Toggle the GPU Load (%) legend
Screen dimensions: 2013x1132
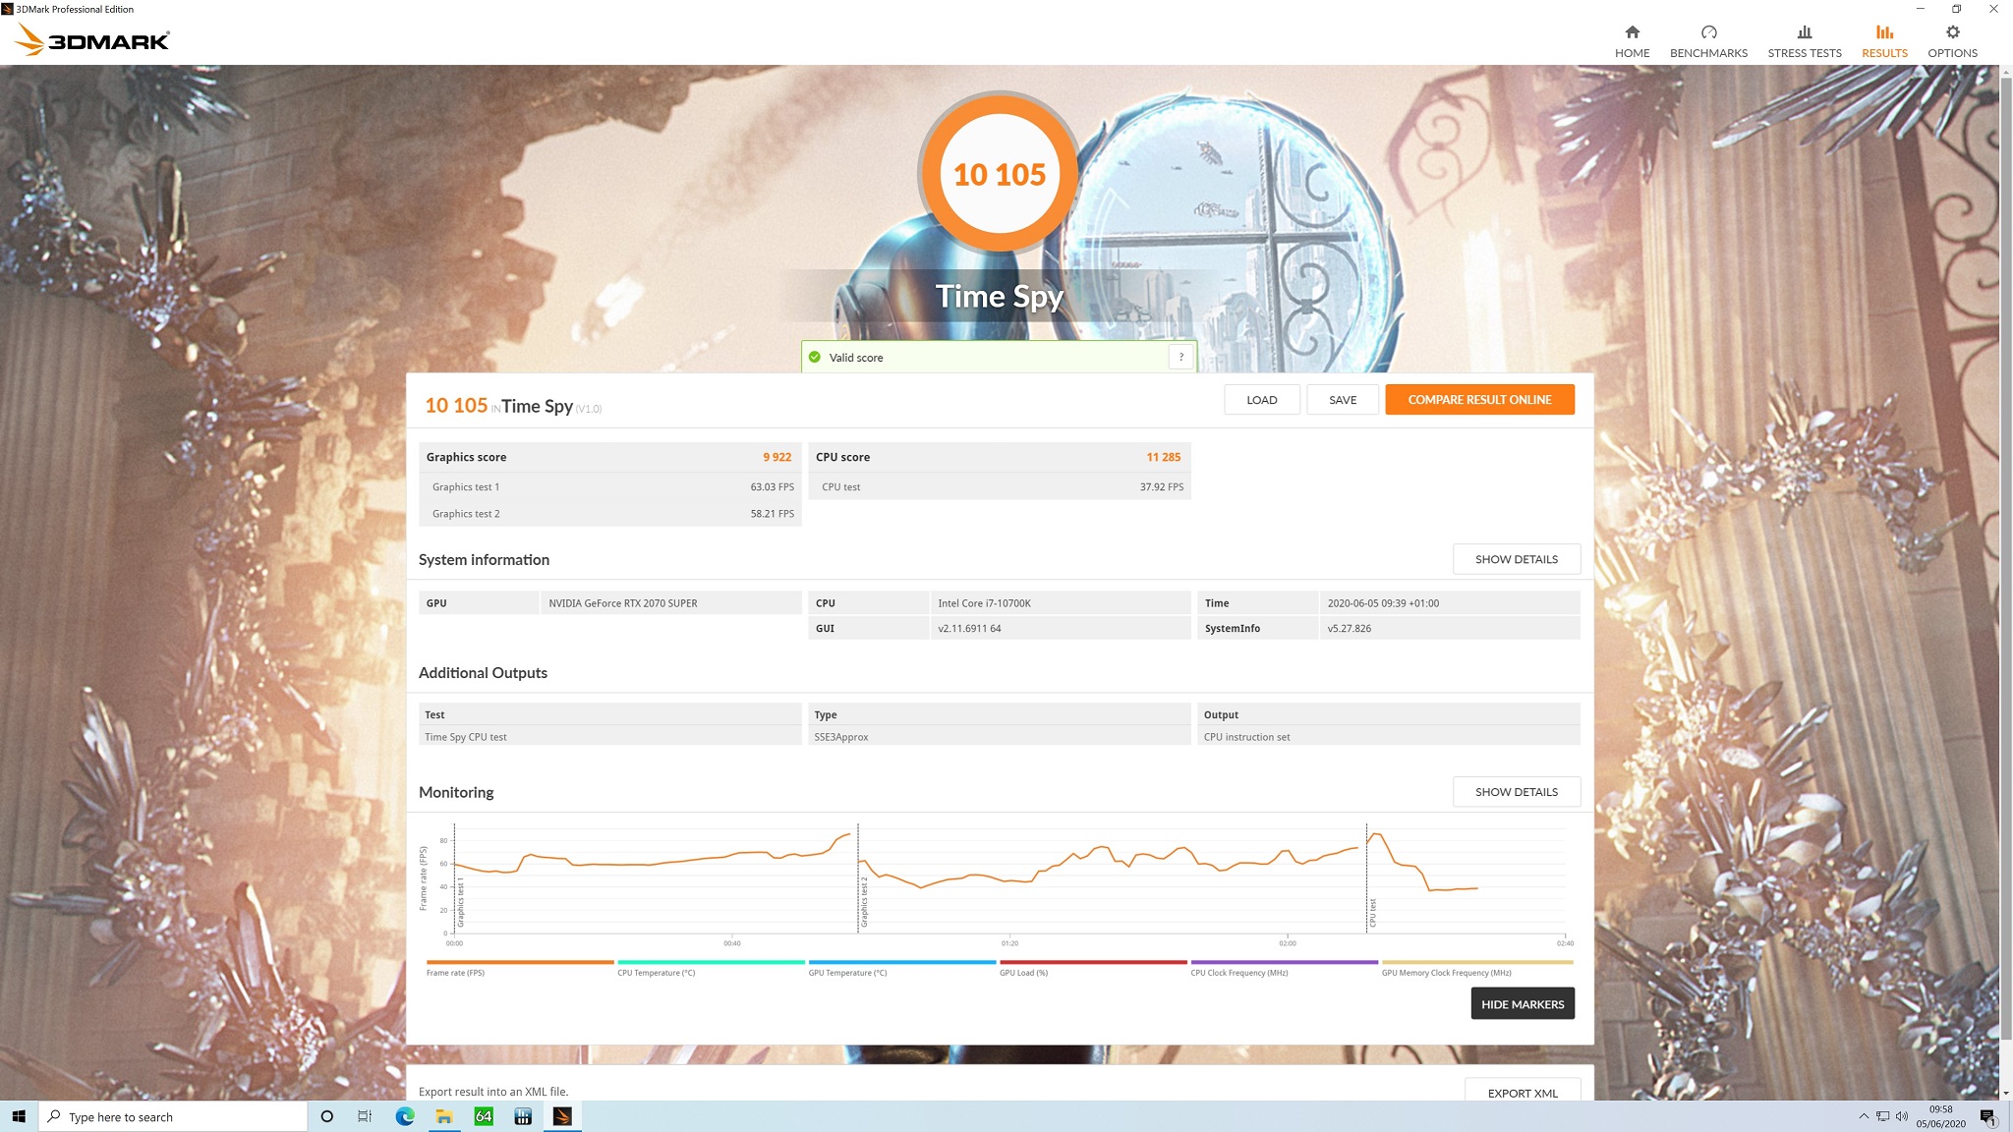(x=1023, y=972)
